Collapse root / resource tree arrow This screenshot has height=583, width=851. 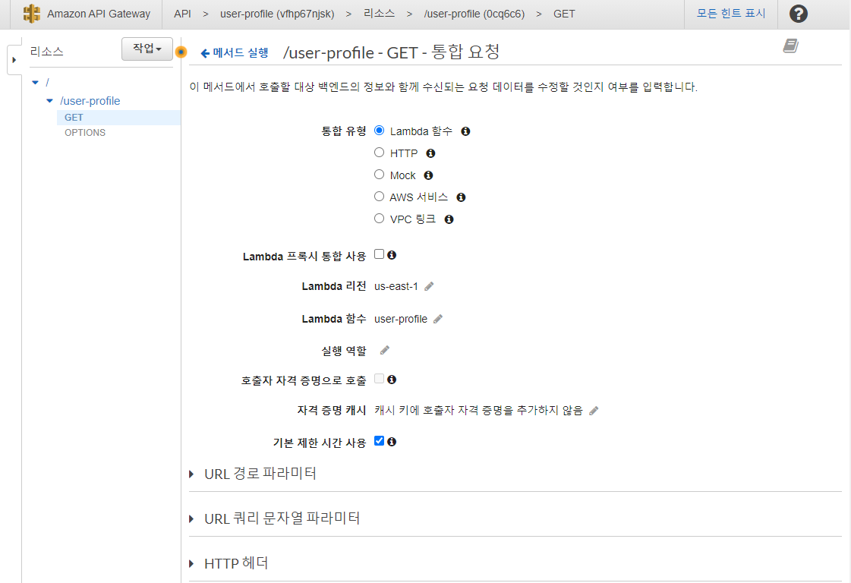(35, 83)
